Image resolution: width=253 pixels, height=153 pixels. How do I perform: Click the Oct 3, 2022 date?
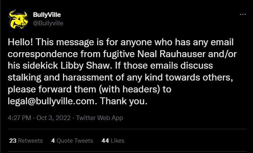[x=53, y=118]
